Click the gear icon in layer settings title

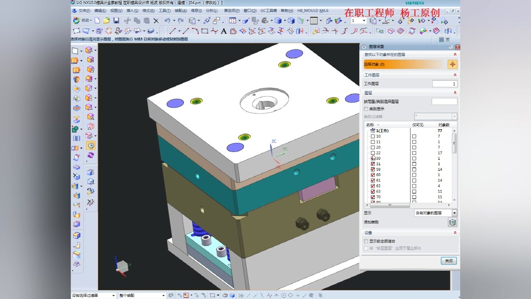[364, 47]
